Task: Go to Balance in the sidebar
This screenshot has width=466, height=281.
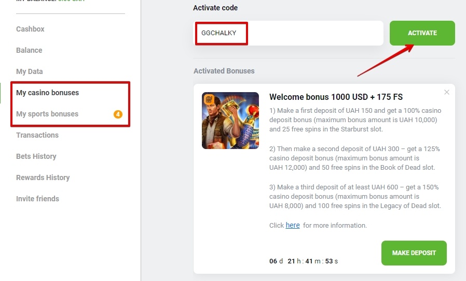Action: point(29,50)
